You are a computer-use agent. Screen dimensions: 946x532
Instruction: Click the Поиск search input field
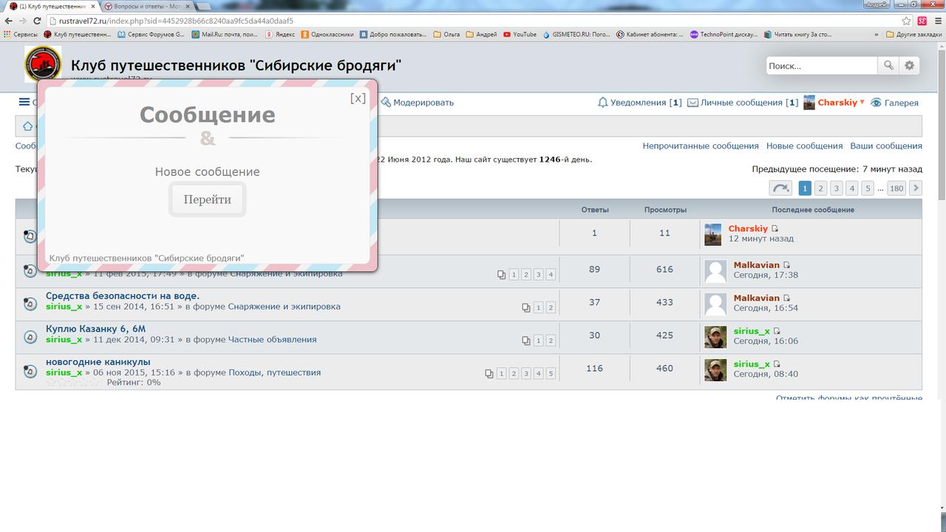click(820, 66)
